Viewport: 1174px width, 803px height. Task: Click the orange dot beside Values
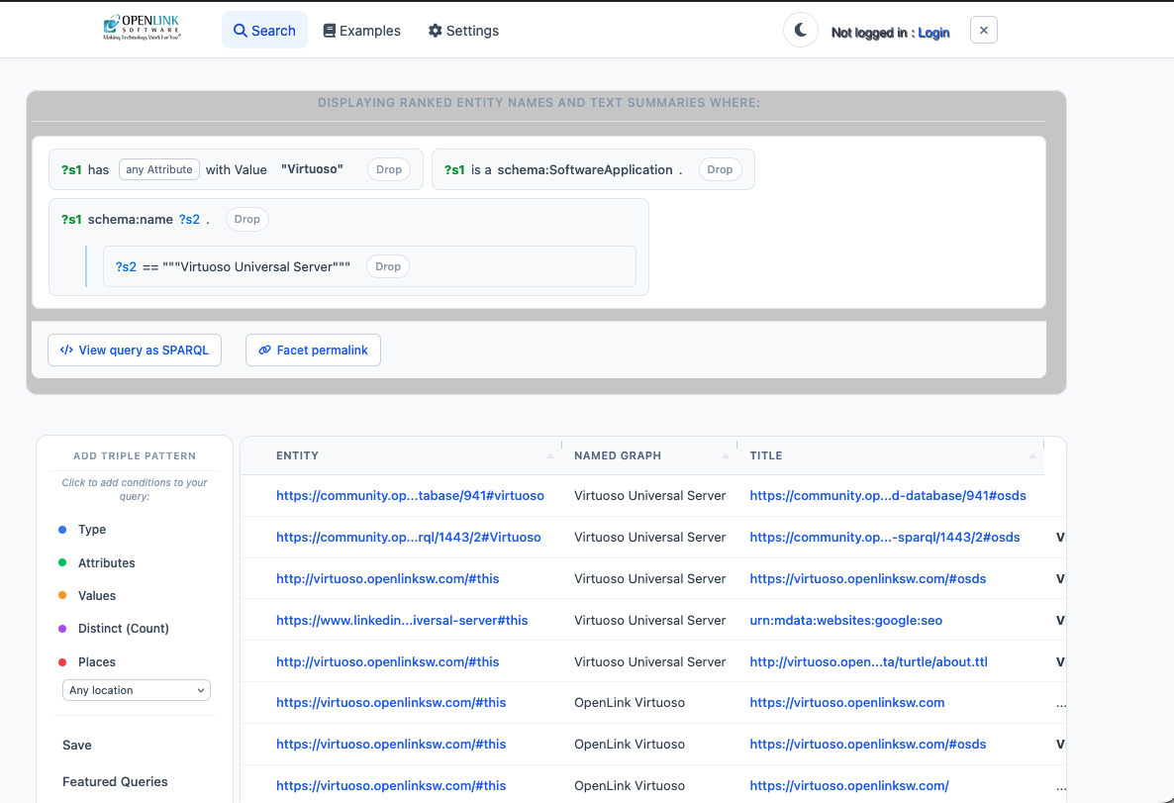click(62, 596)
